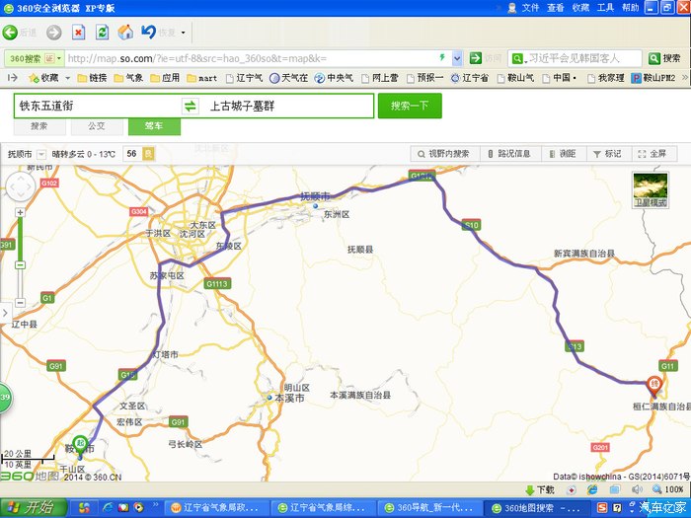Click the start location field 铁东五道街

coord(98,106)
